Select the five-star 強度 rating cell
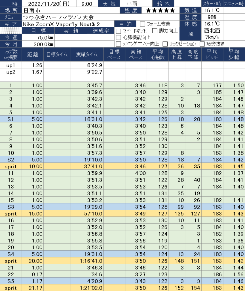 160,11
